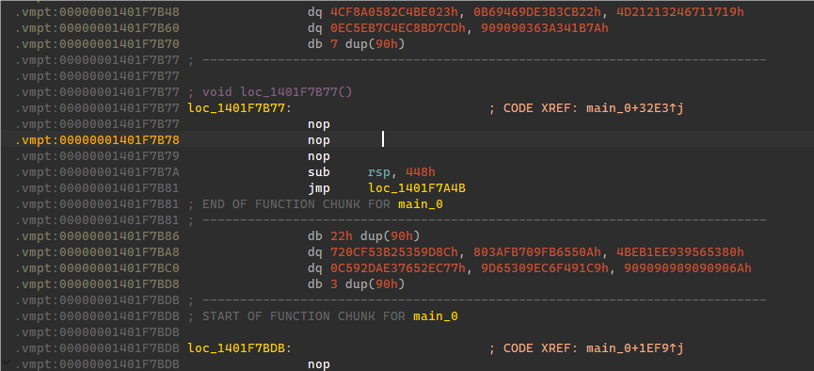Click the nop on highlighted address 1401F7B78

click(319, 140)
